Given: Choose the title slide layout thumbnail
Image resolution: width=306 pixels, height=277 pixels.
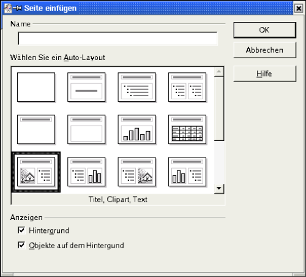Looking at the screenshot, I should 86,87.
